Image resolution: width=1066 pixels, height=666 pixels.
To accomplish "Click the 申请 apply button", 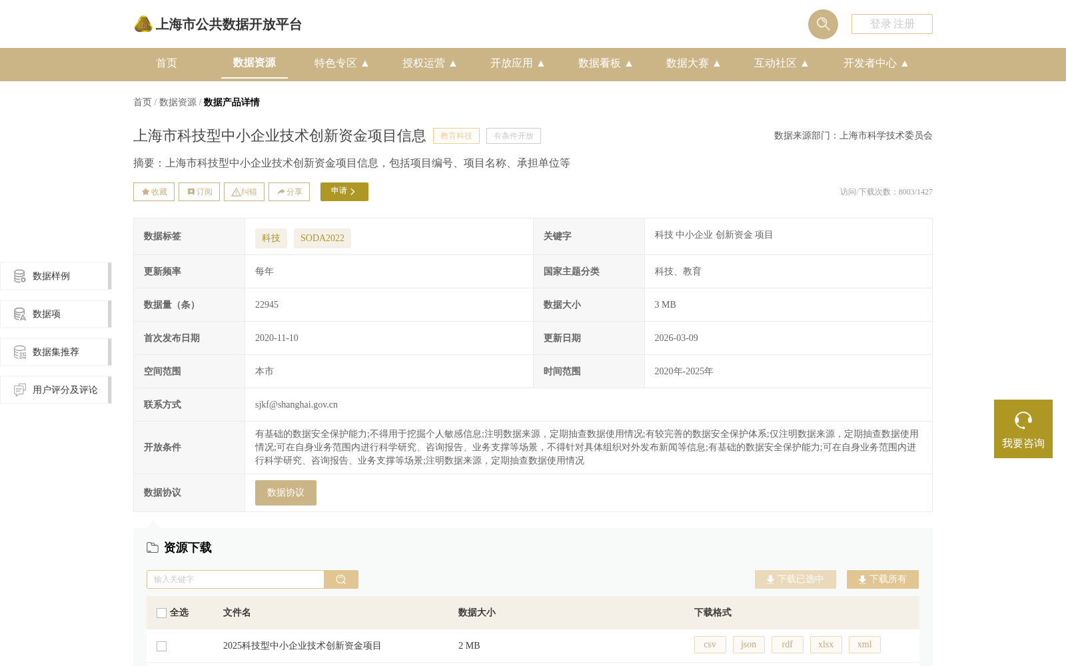I will pyautogui.click(x=344, y=192).
